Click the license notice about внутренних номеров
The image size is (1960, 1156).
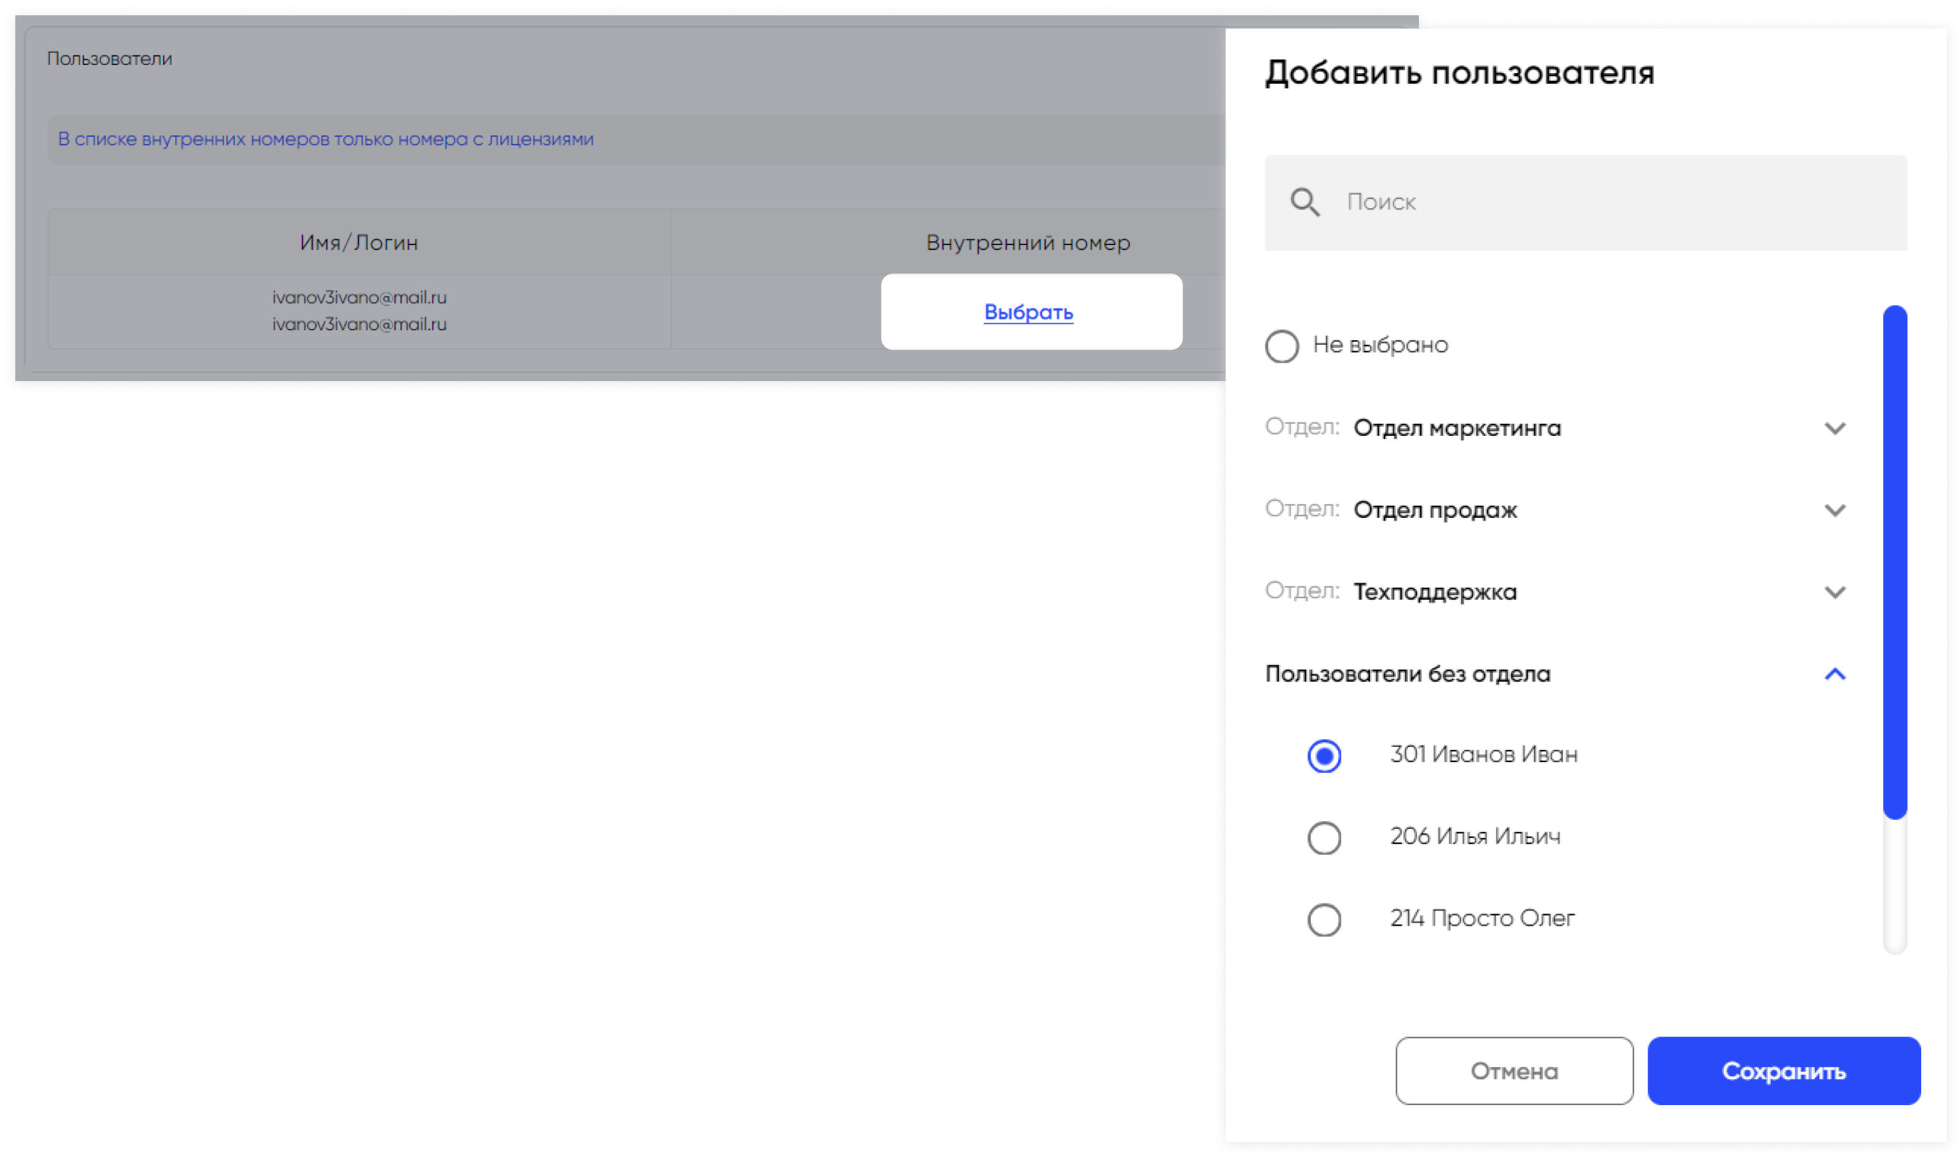326,139
